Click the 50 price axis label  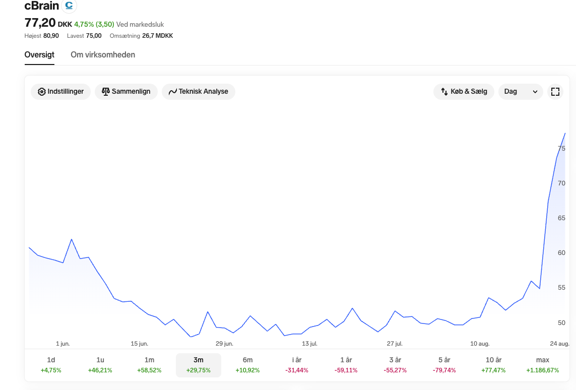561,323
